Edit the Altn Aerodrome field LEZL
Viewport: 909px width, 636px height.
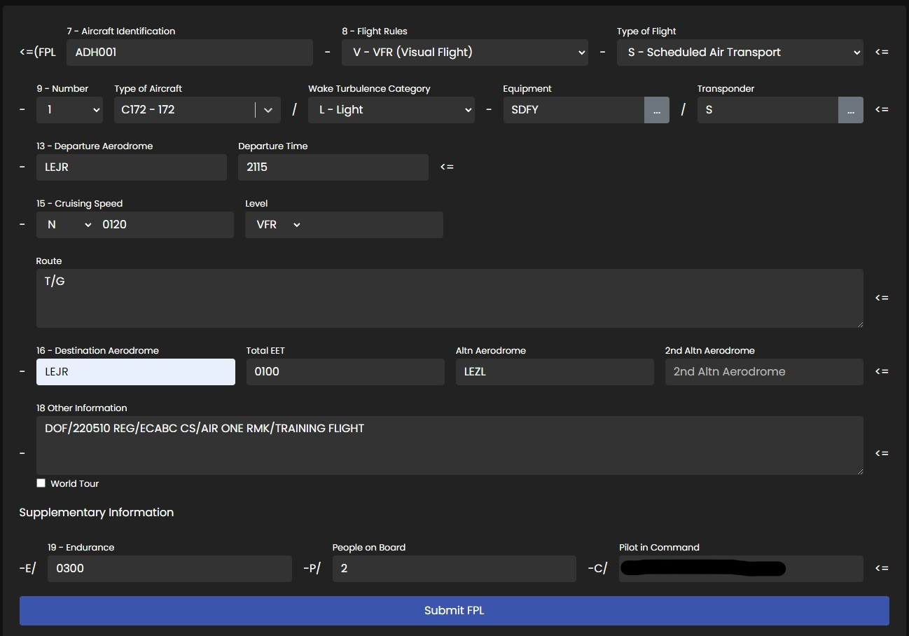pos(555,372)
